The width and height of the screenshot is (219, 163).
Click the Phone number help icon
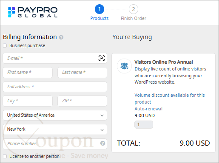click(102, 143)
